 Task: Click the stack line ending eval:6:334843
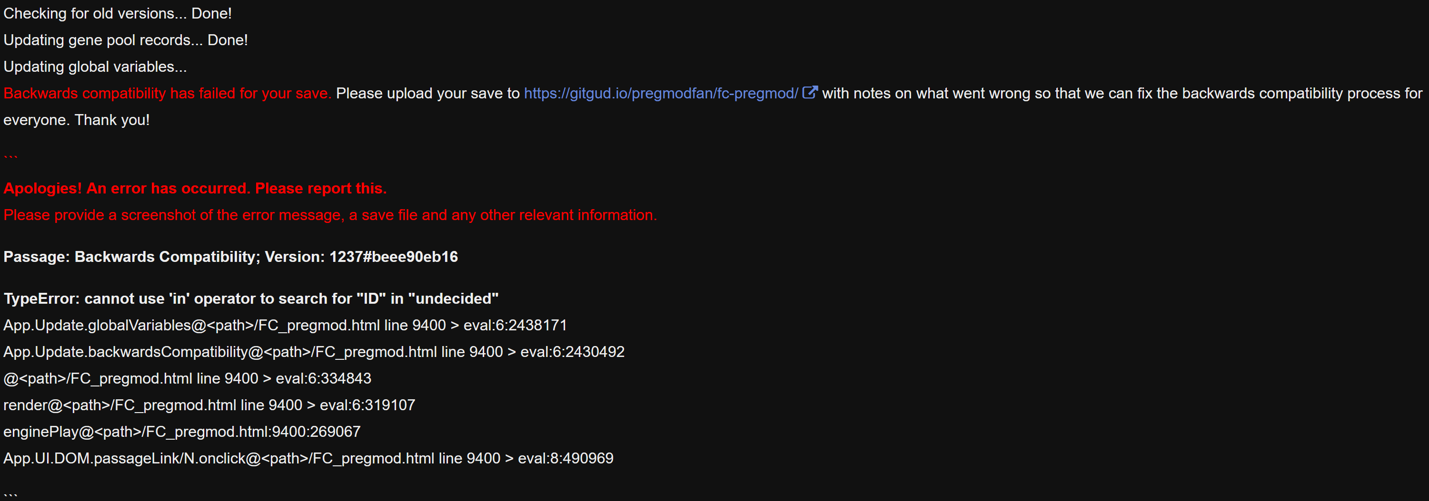coord(187,378)
